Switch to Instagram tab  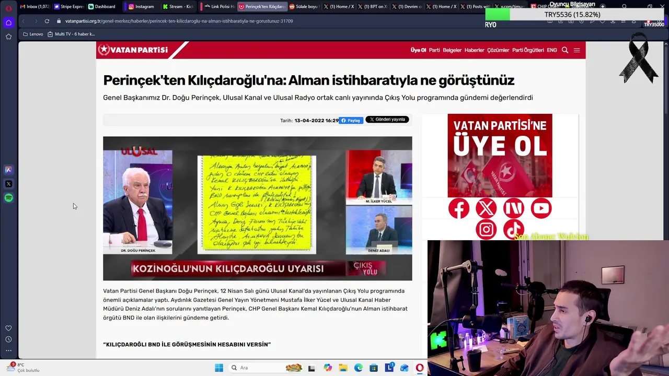[142, 6]
